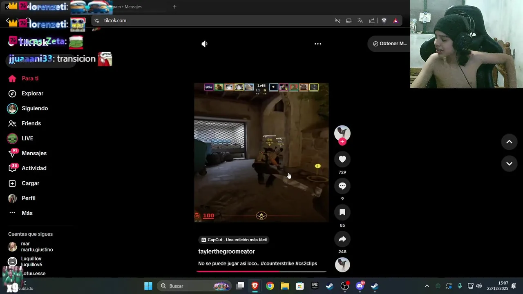Open the Siguiendo feed
Screen dimensions: 523x294
pos(35,108)
